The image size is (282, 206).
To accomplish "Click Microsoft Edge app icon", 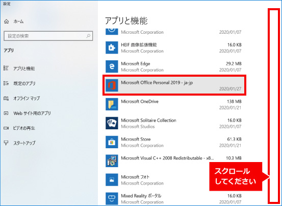I will pyautogui.click(x=112, y=66).
